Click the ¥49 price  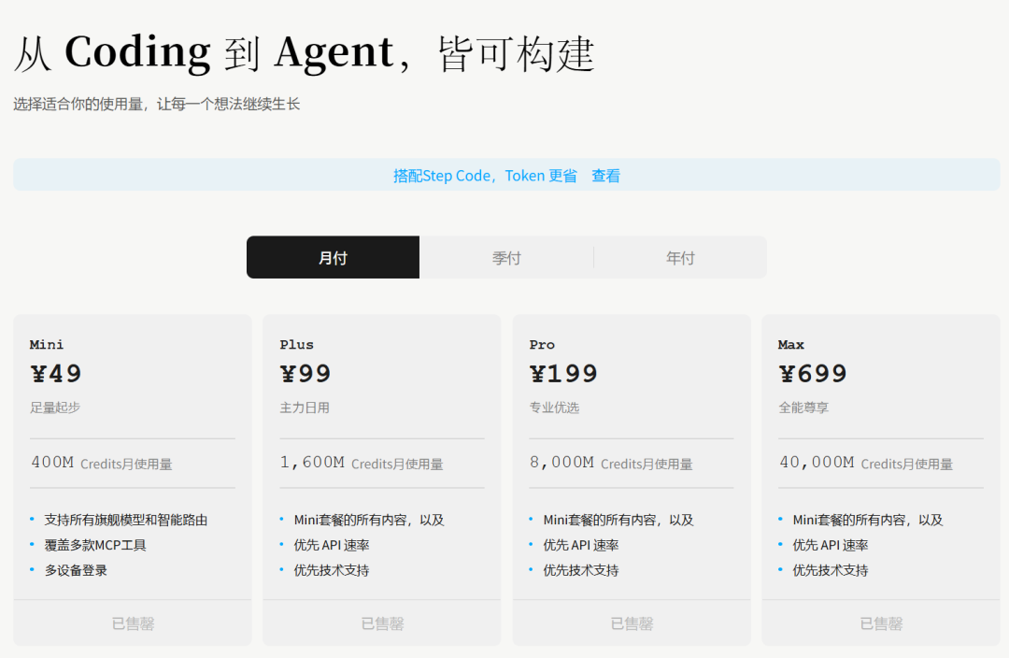pyautogui.click(x=56, y=374)
